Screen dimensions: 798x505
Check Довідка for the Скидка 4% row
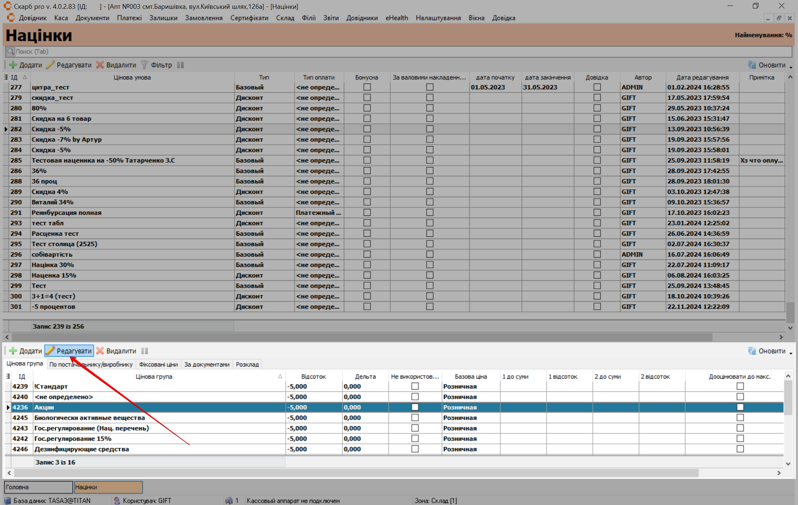[597, 192]
